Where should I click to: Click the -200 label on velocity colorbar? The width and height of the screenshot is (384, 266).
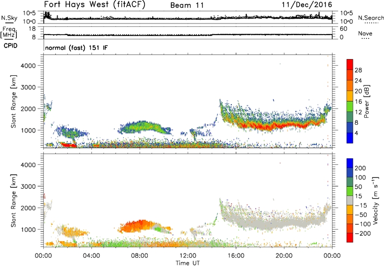click(x=363, y=233)
